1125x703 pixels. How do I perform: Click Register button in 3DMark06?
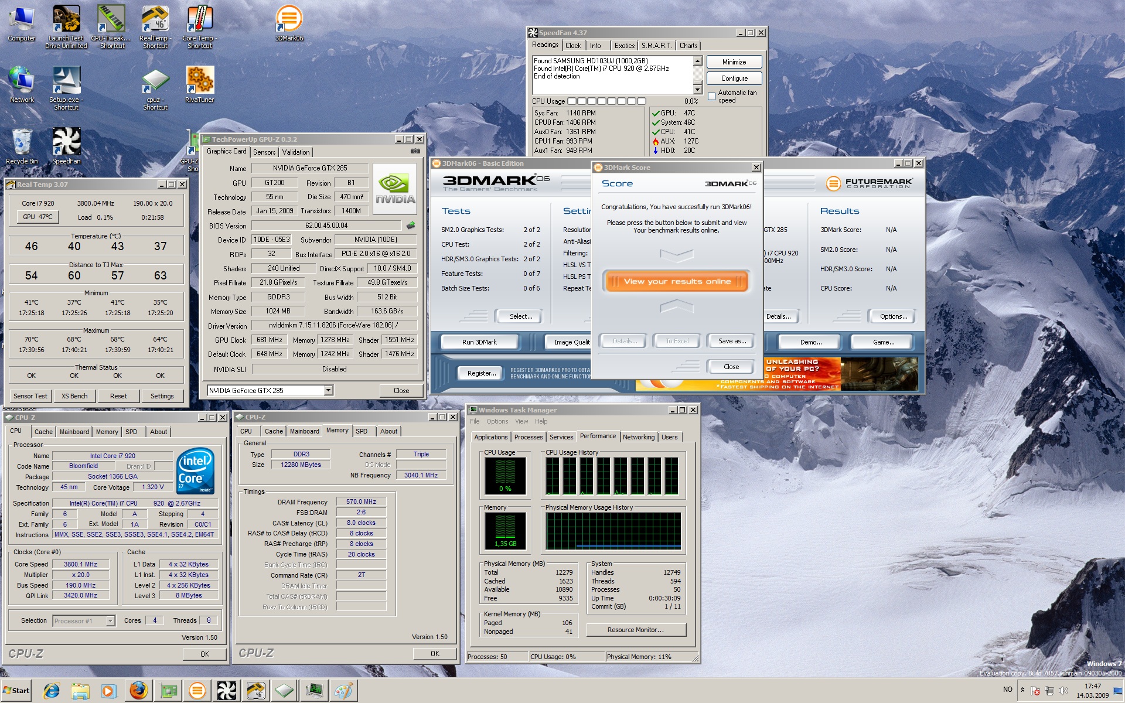point(482,373)
